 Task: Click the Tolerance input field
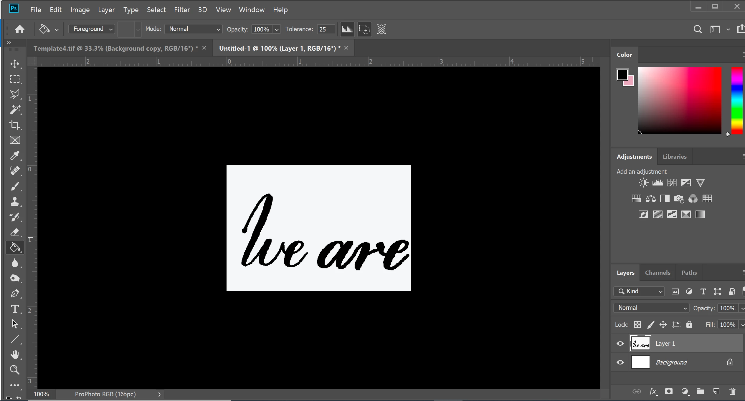coord(326,29)
